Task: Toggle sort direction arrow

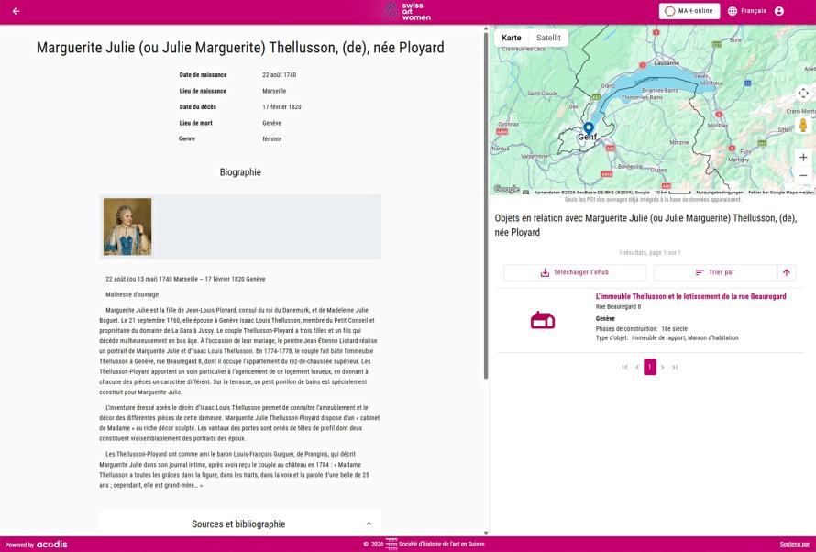Action: (x=787, y=272)
